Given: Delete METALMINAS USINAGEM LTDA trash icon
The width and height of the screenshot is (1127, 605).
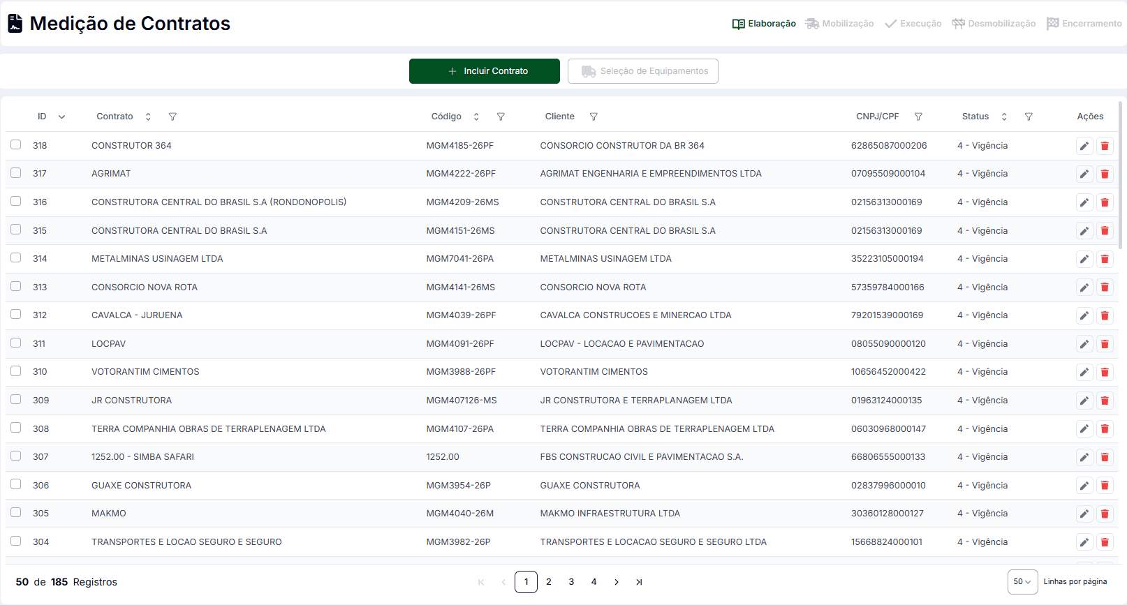Looking at the screenshot, I should [1105, 259].
